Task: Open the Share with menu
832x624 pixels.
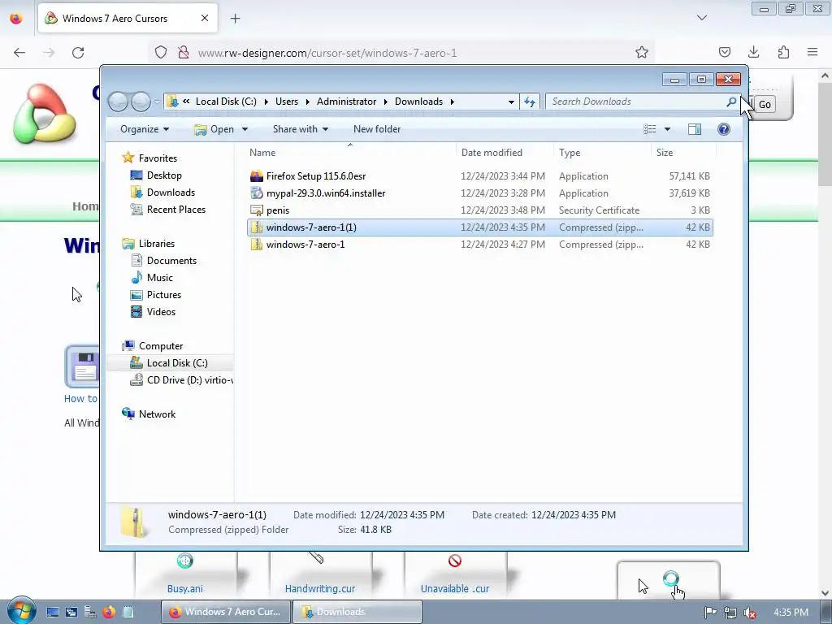Action: (301, 129)
